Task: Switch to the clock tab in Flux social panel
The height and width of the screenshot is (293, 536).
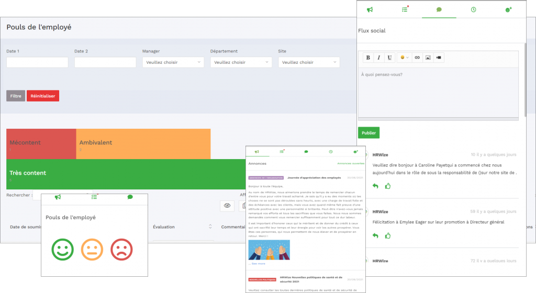Action: pos(474,10)
